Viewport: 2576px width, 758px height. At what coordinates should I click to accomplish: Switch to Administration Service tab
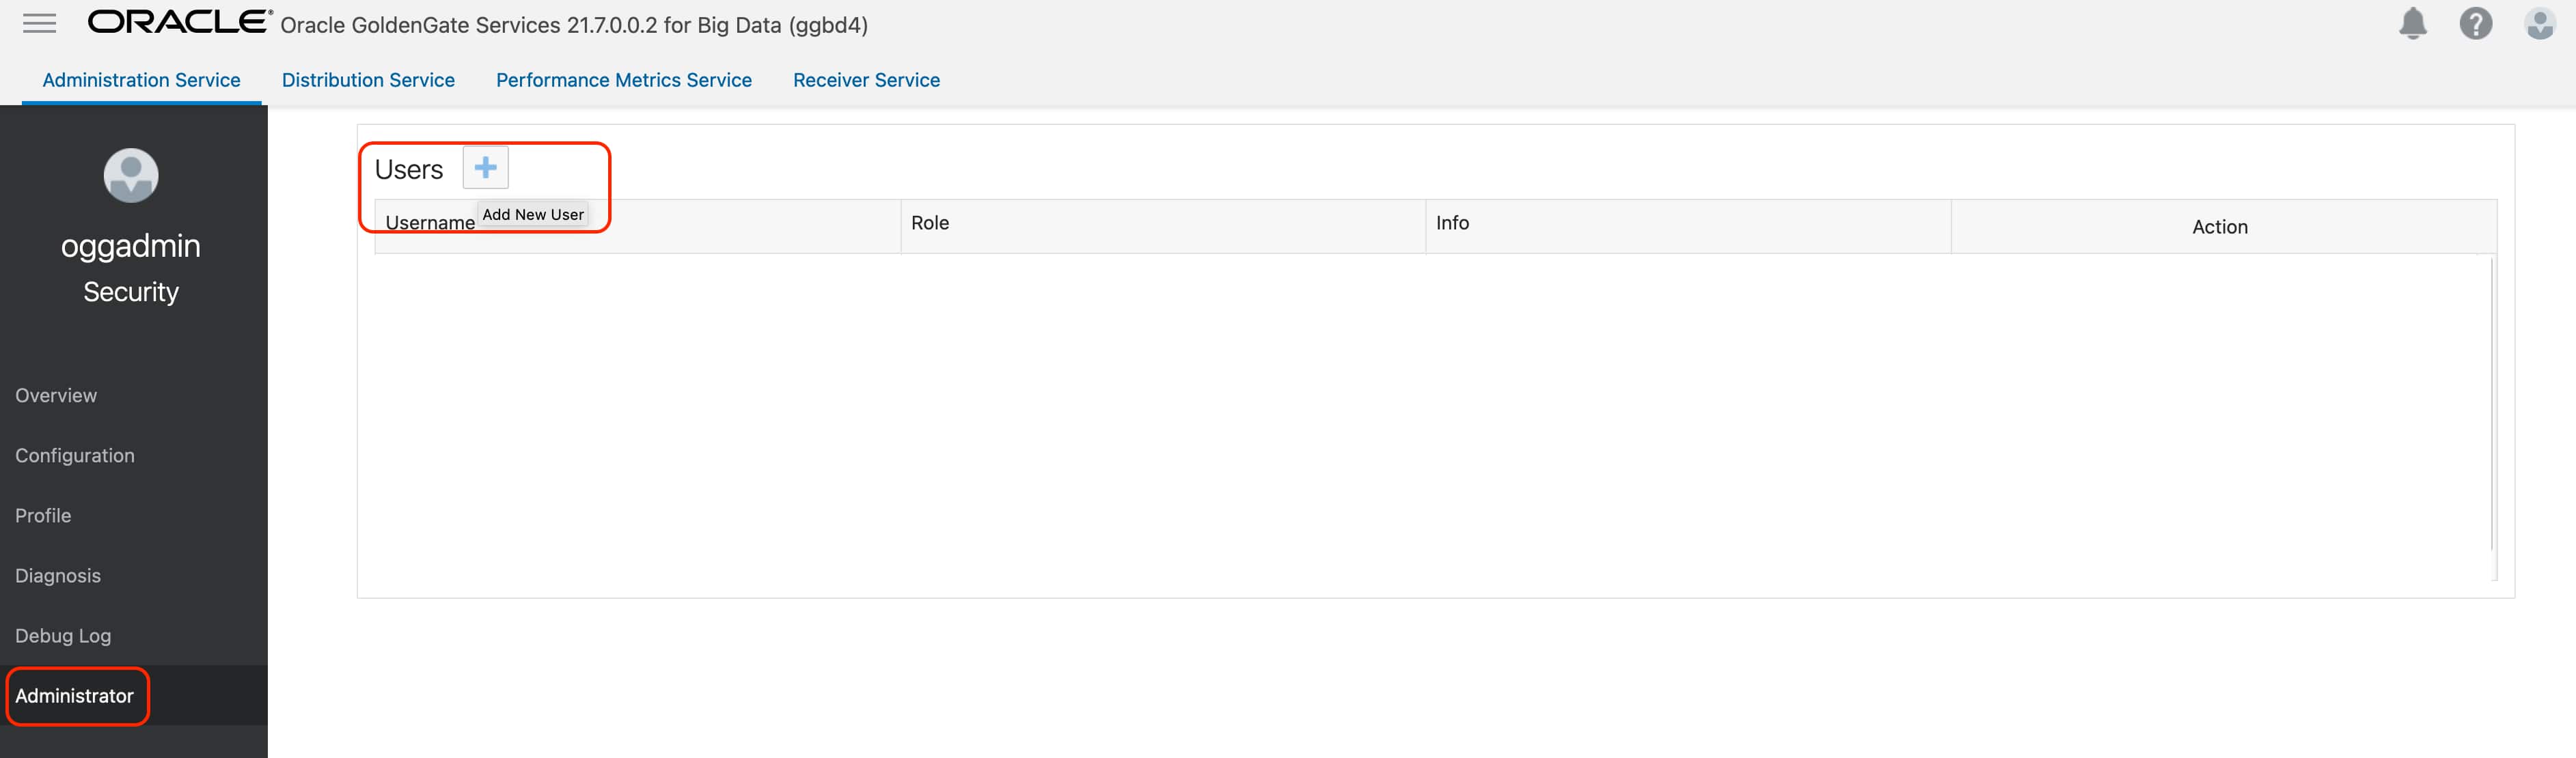coord(141,80)
